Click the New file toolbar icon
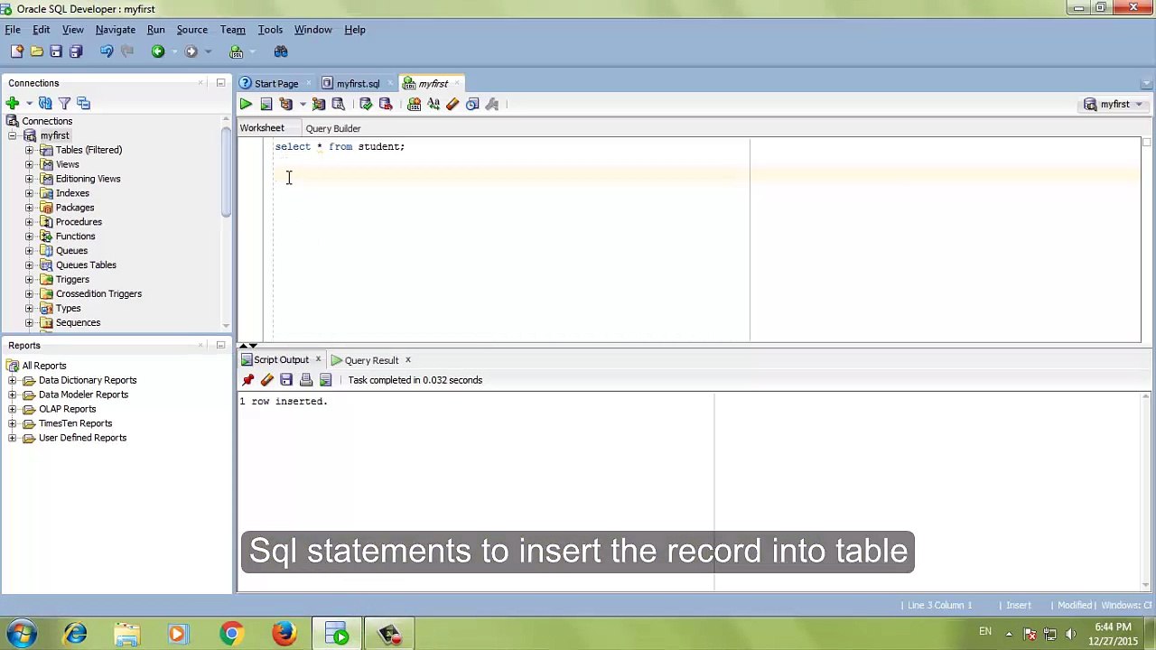 16,51
